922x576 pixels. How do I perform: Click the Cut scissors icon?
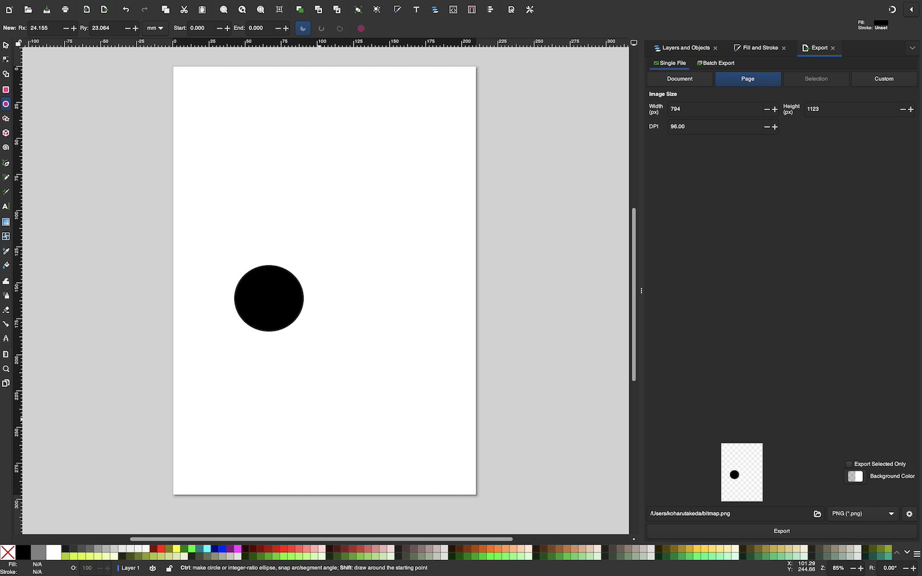coord(184,10)
